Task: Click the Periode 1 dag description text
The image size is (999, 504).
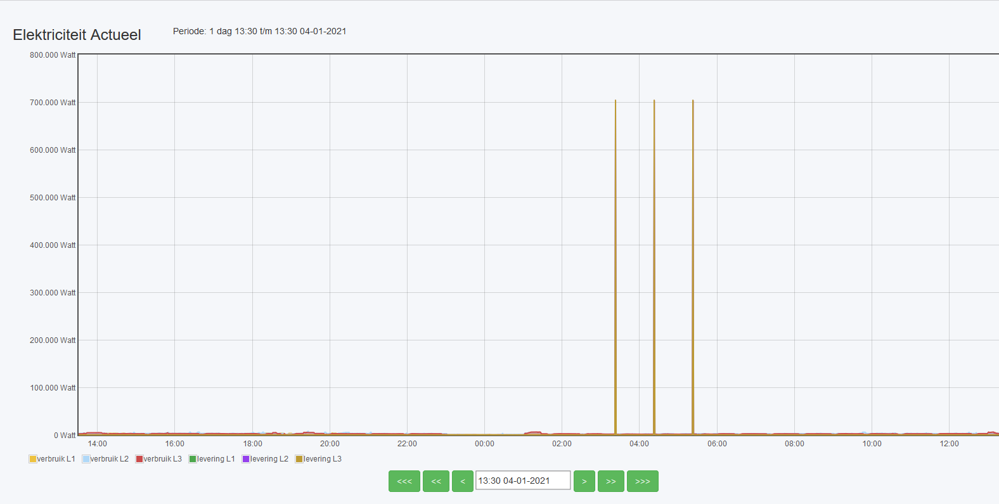Action: [x=259, y=31]
